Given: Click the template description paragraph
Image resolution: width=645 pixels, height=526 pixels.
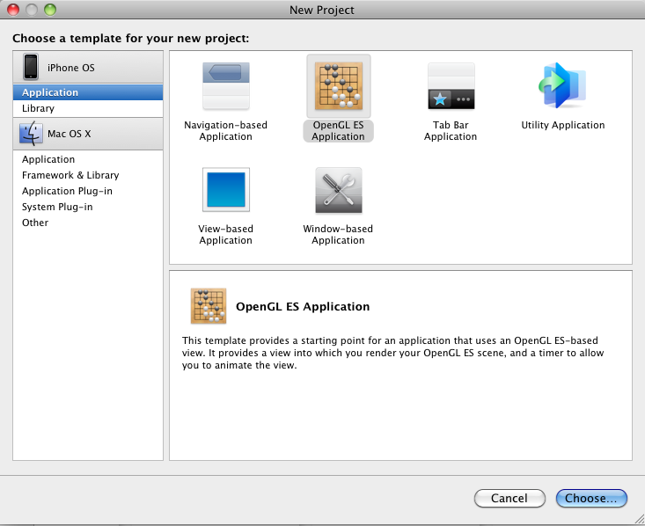Looking at the screenshot, I should tap(392, 353).
